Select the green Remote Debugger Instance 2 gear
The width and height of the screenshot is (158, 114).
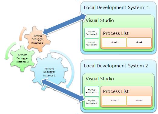22,58
